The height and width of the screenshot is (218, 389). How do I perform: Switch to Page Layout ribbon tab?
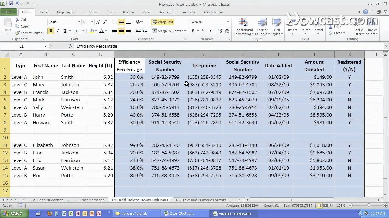coord(67,12)
